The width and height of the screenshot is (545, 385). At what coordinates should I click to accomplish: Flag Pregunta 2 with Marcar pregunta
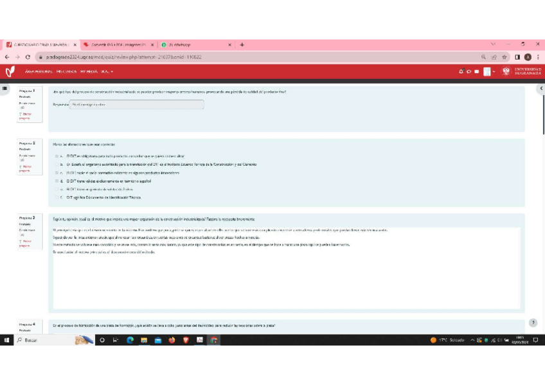(x=25, y=168)
